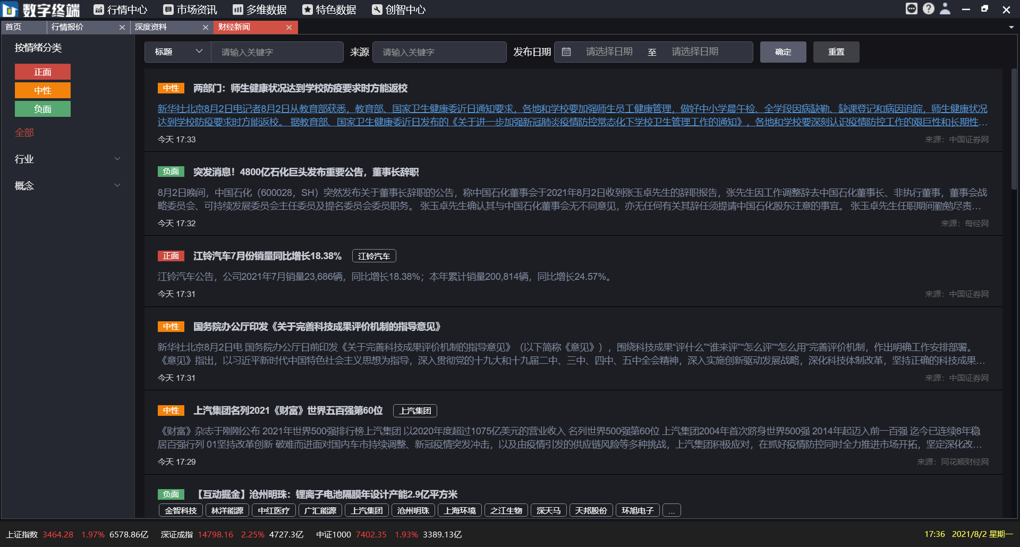Open the help question mark icon

(929, 8)
